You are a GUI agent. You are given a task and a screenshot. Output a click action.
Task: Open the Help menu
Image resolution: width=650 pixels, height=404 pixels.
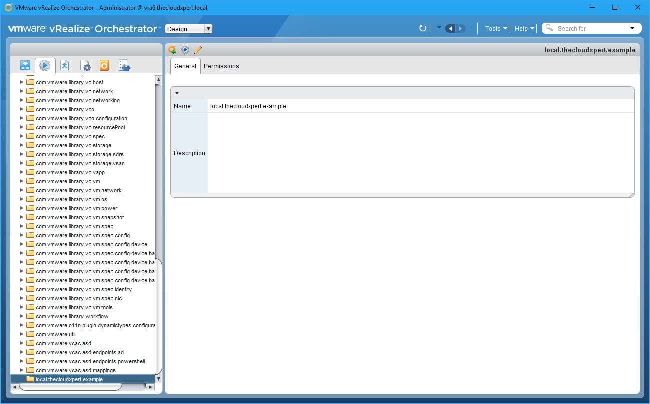click(x=524, y=29)
